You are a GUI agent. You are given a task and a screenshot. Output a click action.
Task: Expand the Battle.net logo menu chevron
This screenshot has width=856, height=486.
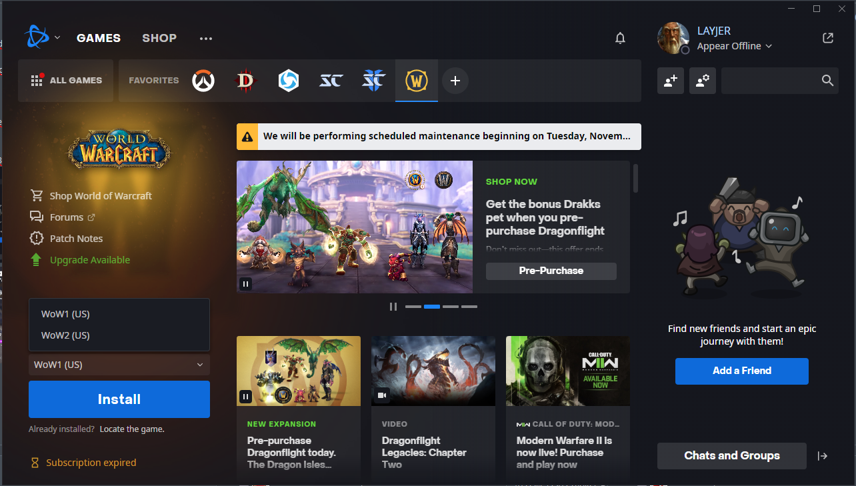pos(57,38)
